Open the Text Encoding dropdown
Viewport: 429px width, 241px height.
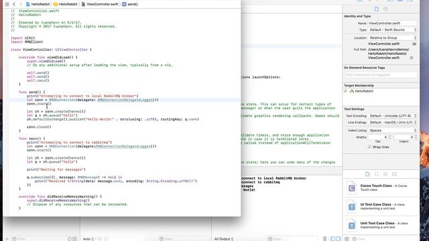pos(393,116)
